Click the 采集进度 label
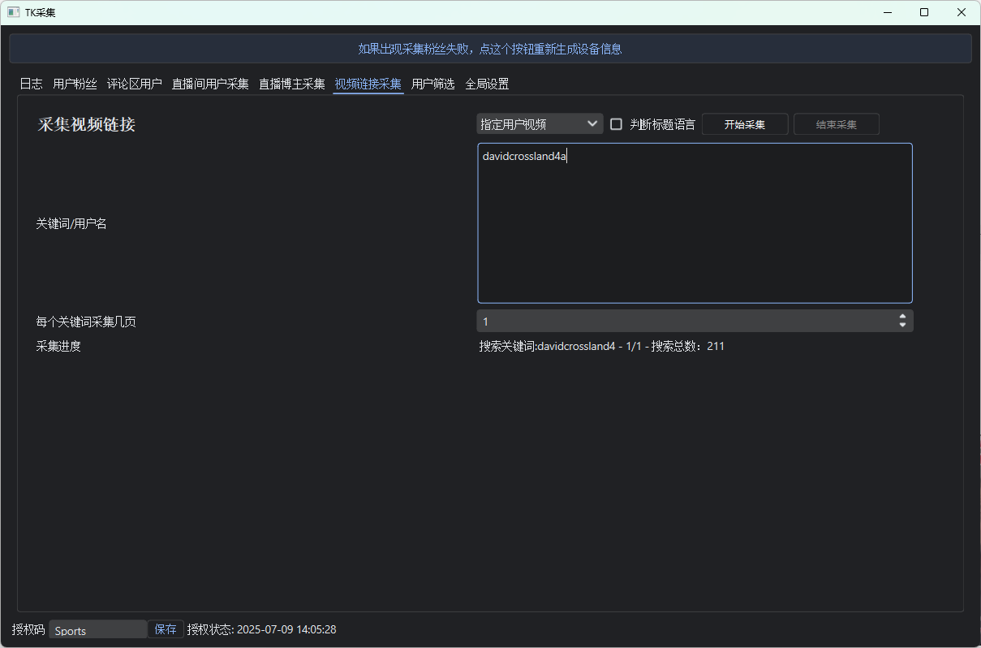This screenshot has width=981, height=648. pyautogui.click(x=58, y=346)
